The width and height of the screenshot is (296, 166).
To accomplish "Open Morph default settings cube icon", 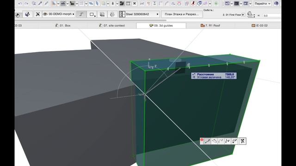I will (x=27, y=14).
